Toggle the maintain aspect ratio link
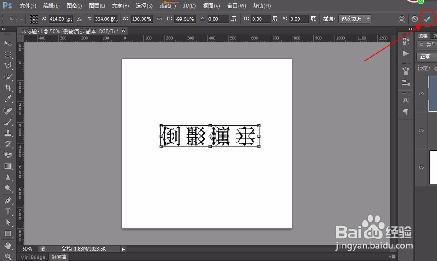 (159, 19)
